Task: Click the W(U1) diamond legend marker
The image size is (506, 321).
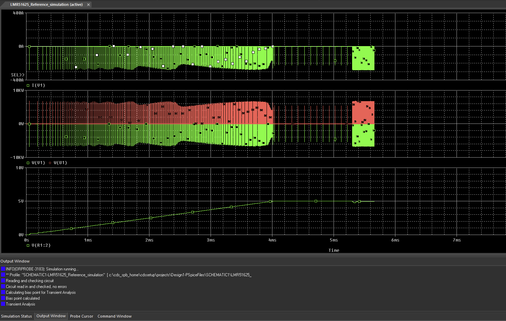Action: pos(50,163)
